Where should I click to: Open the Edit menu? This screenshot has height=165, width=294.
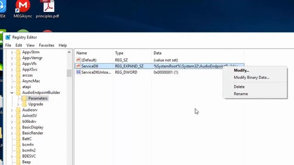(x=19, y=45)
